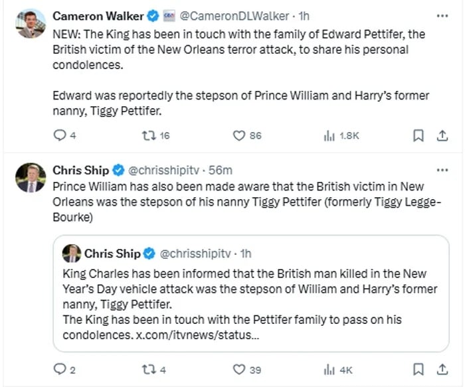Bookmark Cameron Walker's post
The width and height of the screenshot is (465, 387).
coord(418,135)
